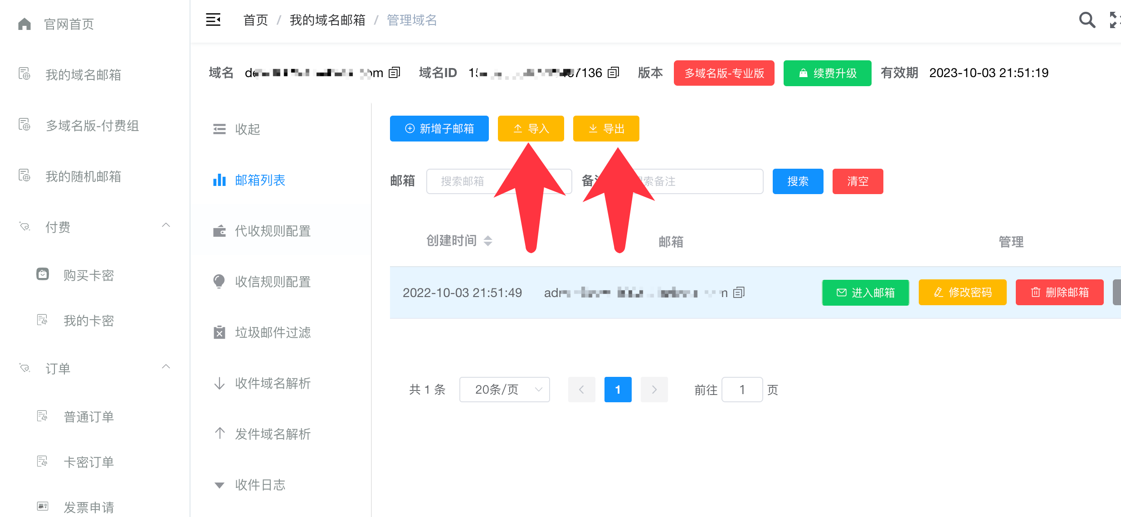This screenshot has height=517, width=1121.
Task: Click the icon beside 多域名版-付费组
Action: coord(24,125)
